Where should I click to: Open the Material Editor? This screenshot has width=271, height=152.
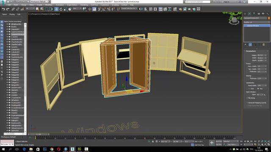tap(175, 9)
